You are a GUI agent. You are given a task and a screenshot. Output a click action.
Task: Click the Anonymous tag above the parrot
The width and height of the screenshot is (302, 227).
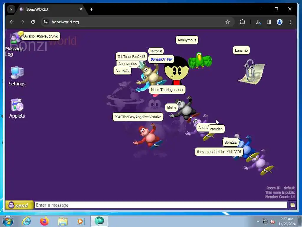(187, 40)
